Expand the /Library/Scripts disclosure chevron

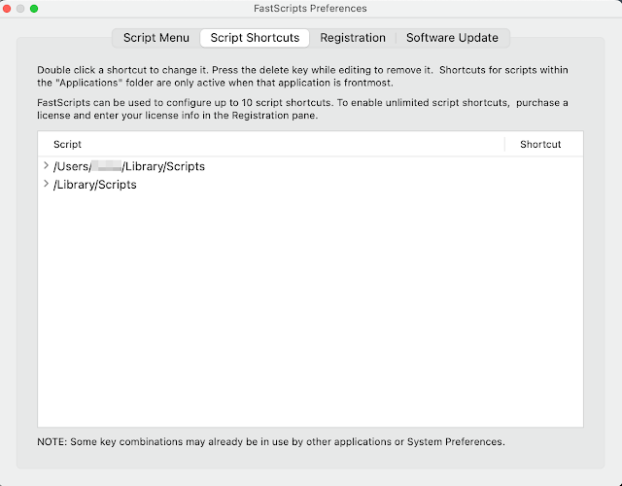click(46, 184)
